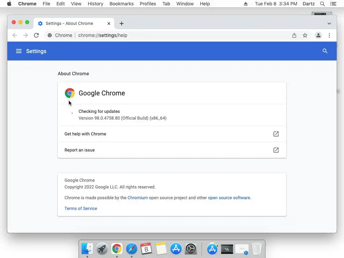
Task: Open the dark terminal-like Dock item
Action: coord(227,249)
